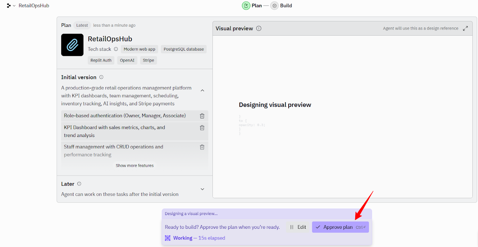
Task: Delete the Role-based authentication feature
Action: [202, 116]
